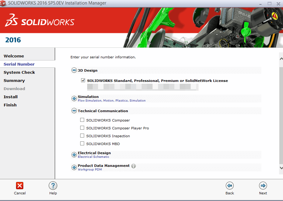Click the 'Flow Simulation, Motion, Plastics, Simulation' subtitle
This screenshot has width=283, height=201.
pos(112,101)
